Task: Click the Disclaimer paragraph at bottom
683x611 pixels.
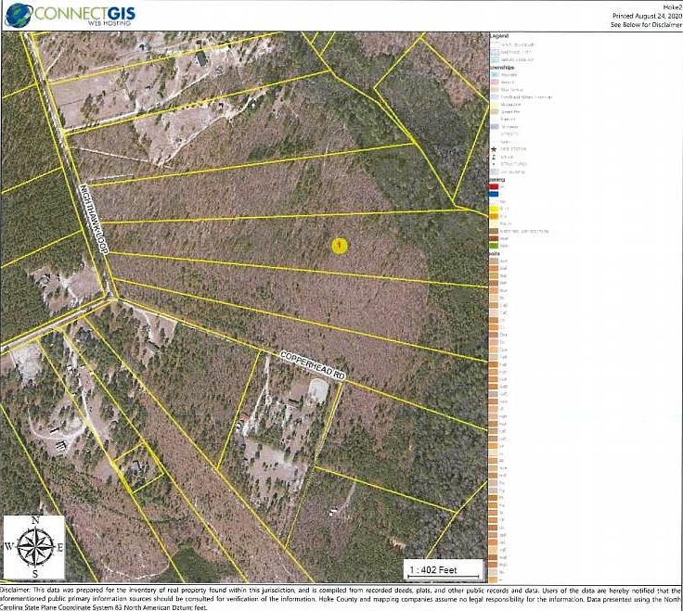Action: (x=341, y=599)
